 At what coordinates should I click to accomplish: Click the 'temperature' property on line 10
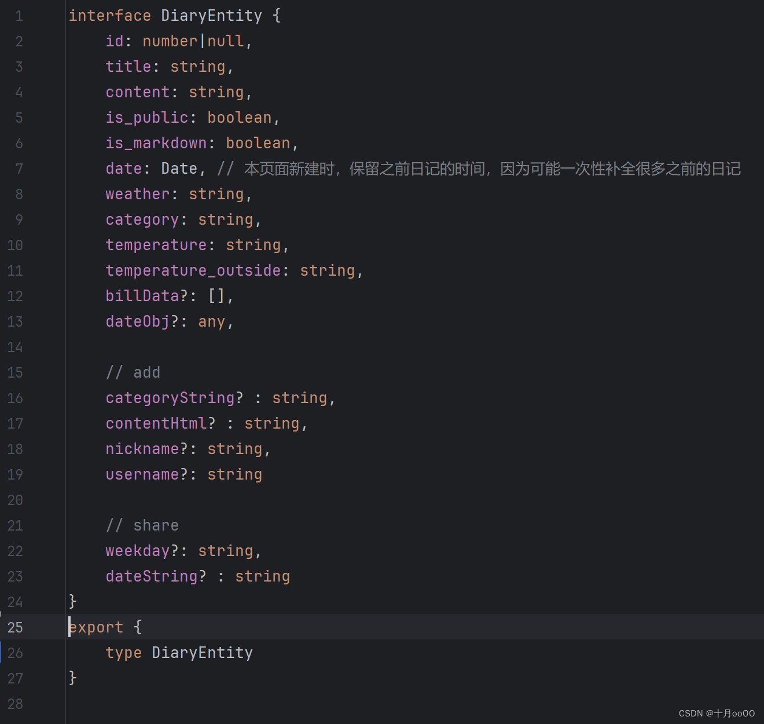(x=156, y=245)
